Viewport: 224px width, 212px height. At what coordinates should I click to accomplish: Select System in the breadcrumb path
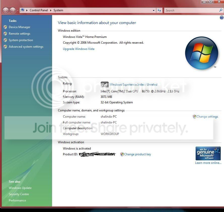pyautogui.click(x=58, y=10)
